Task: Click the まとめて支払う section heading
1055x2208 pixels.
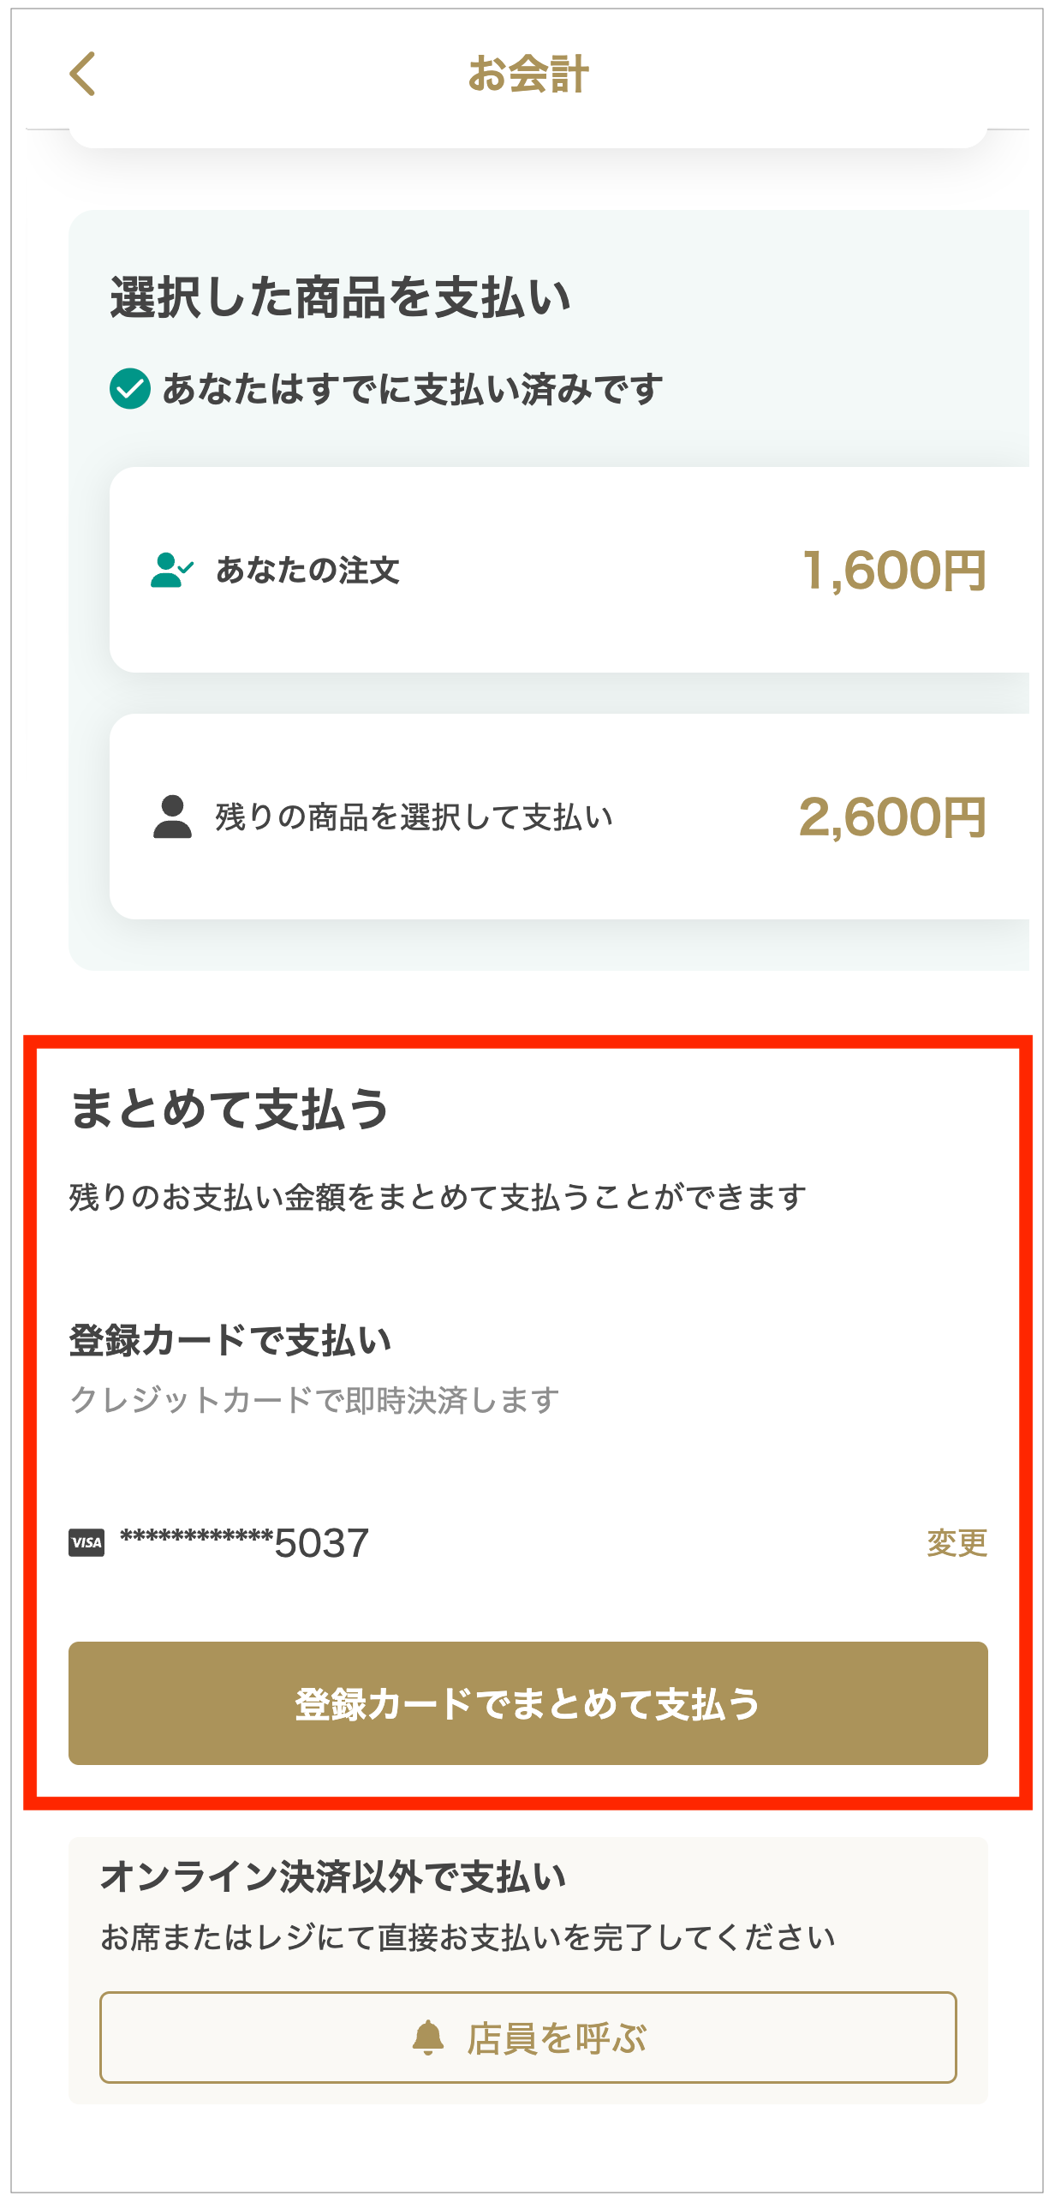Action: coord(229,1110)
